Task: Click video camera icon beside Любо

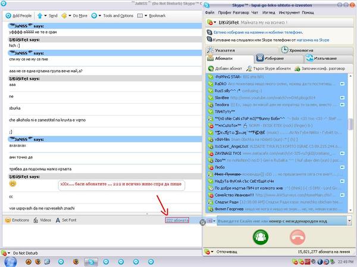Action: [342, 167]
